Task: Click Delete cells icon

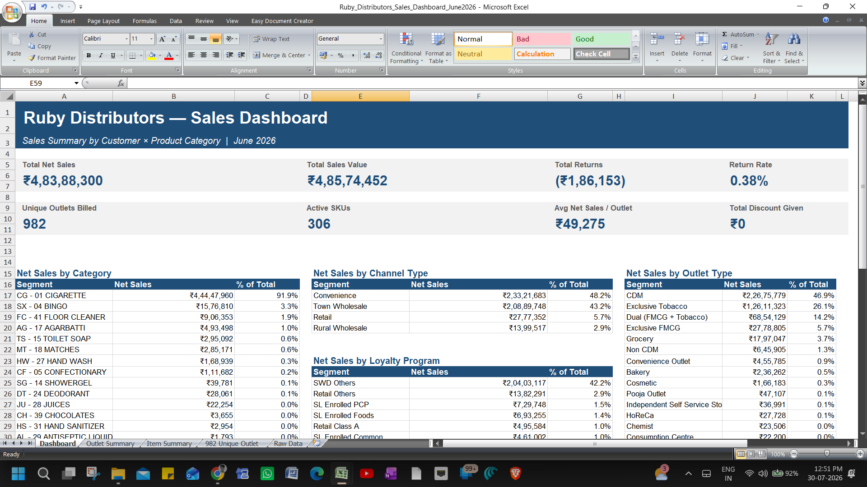Action: click(680, 39)
